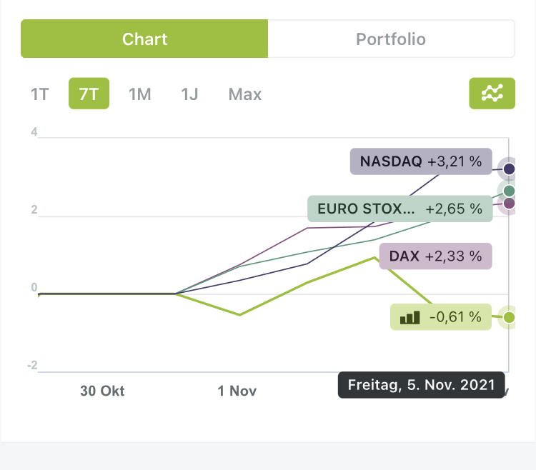
Task: Open the Portfolio tab
Action: coord(391,39)
